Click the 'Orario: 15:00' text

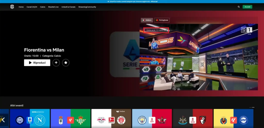(31, 56)
